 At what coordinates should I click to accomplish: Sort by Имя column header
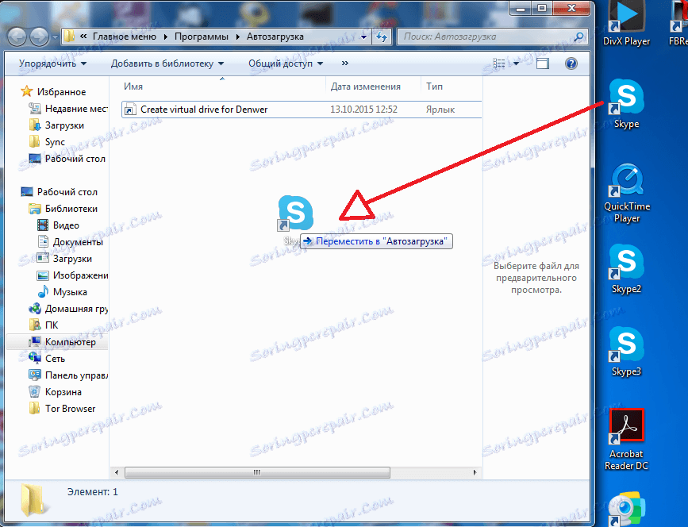(133, 87)
